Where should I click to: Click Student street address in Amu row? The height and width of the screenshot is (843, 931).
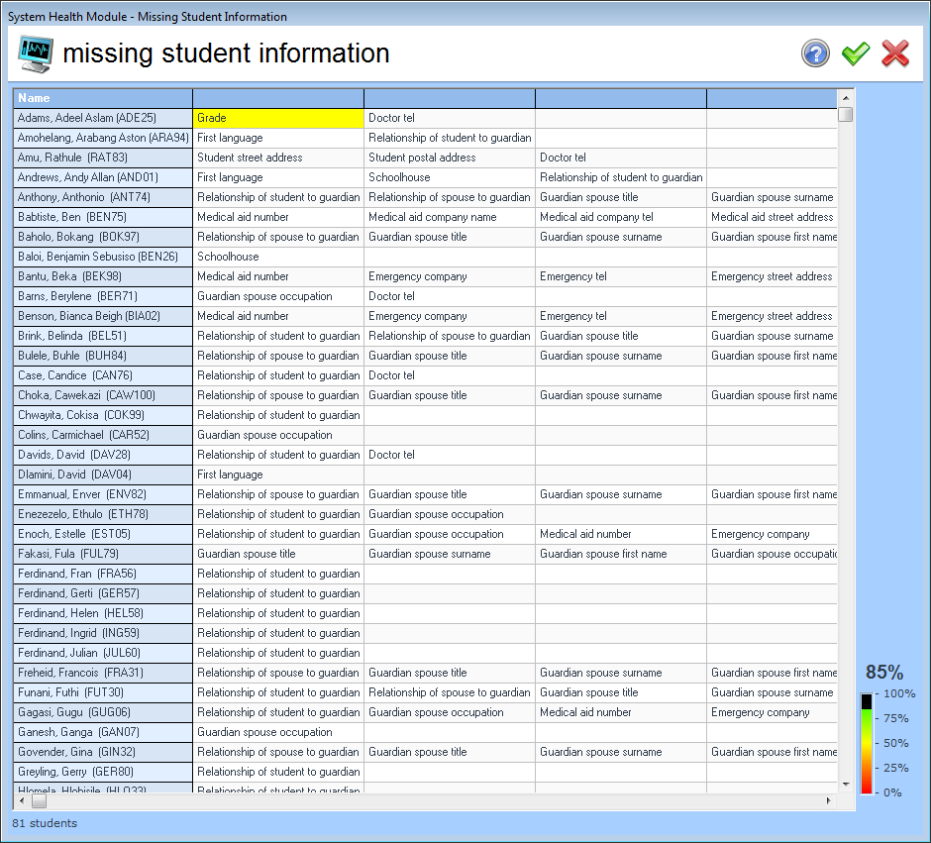(278, 158)
